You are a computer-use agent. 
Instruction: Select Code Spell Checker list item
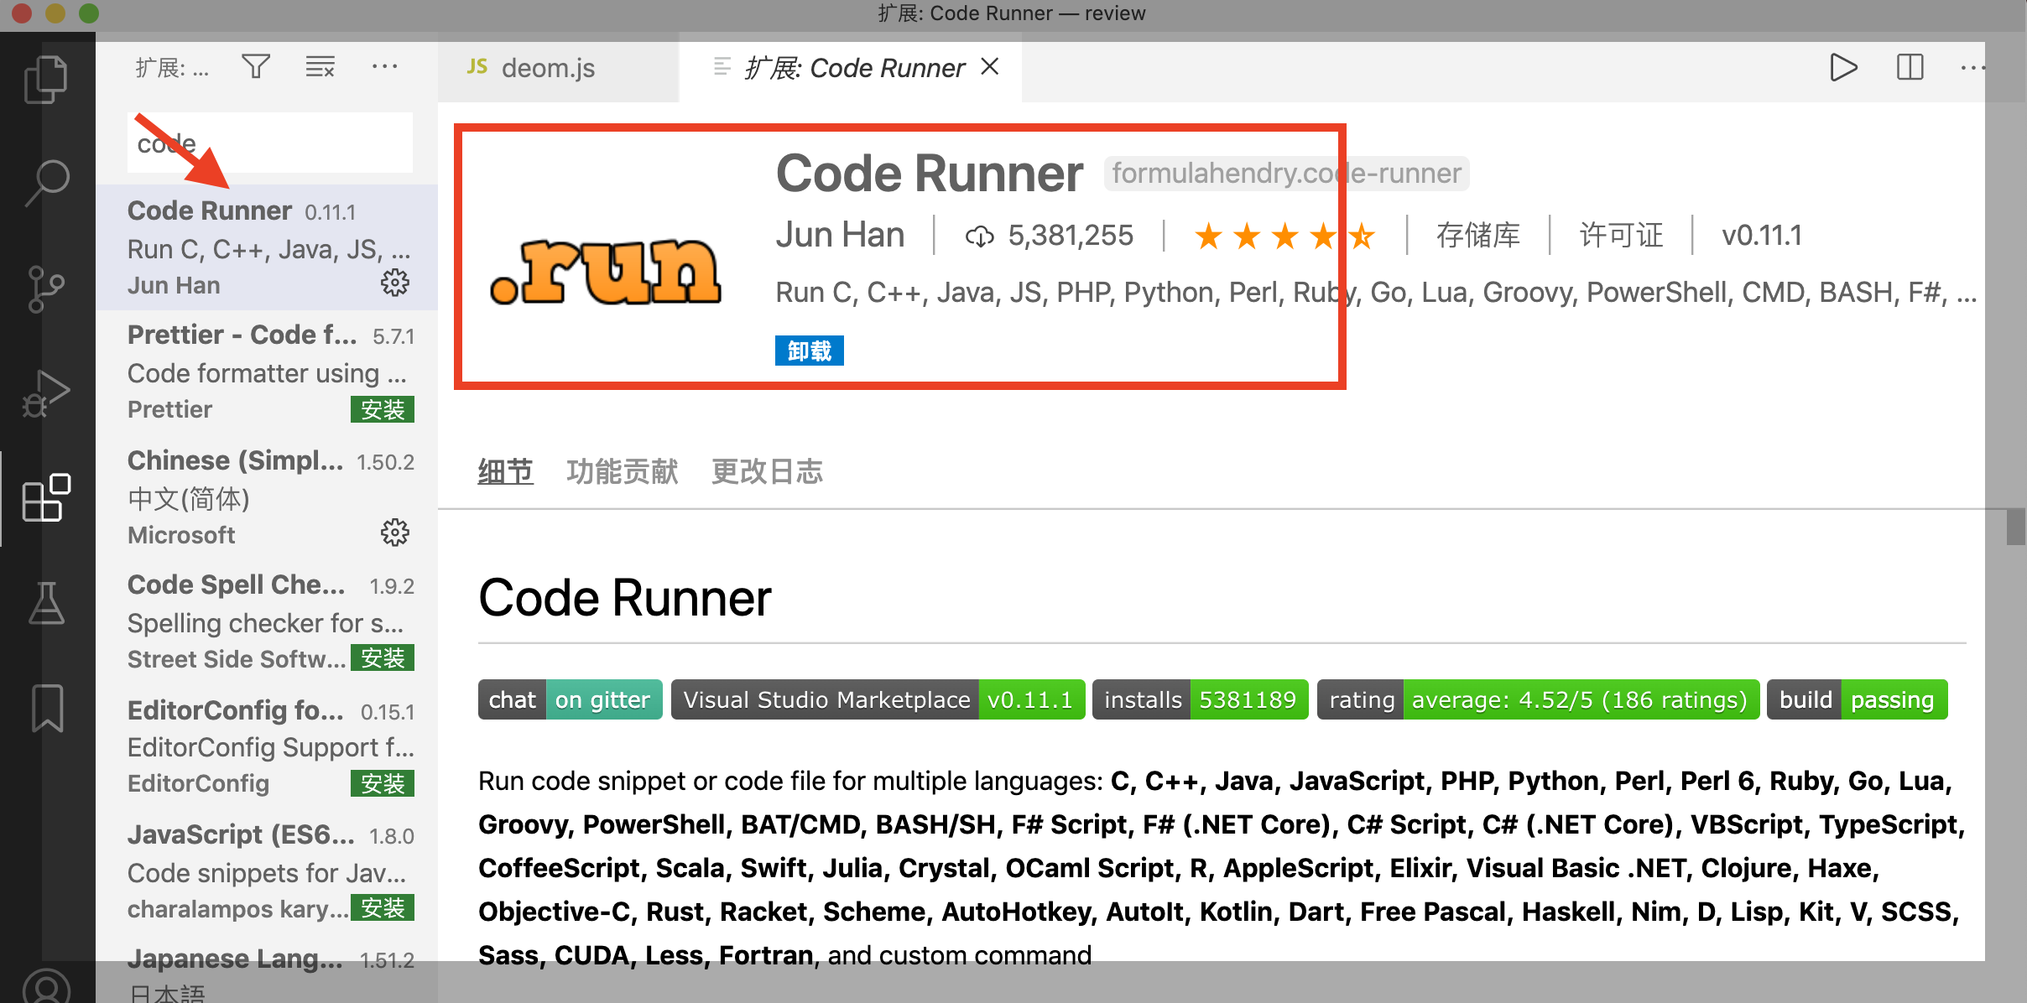267,622
